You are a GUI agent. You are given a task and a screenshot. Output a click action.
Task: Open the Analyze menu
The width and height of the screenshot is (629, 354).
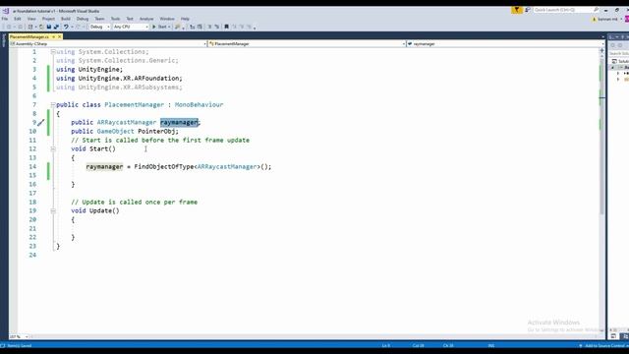pyautogui.click(x=146, y=19)
